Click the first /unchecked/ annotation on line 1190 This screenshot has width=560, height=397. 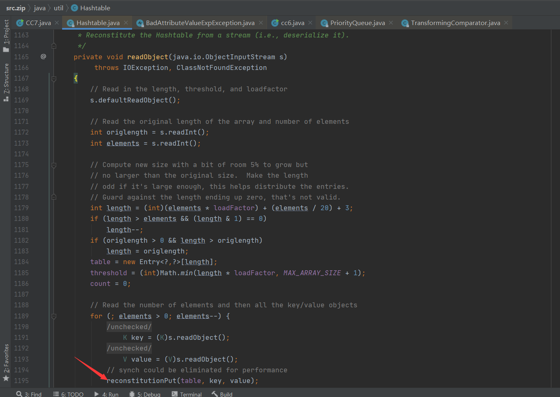(x=129, y=327)
